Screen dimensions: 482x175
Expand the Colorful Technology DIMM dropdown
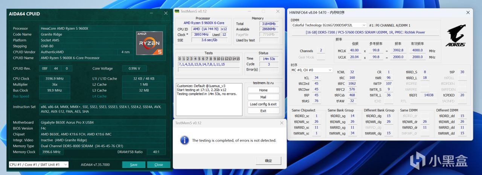[329, 25]
